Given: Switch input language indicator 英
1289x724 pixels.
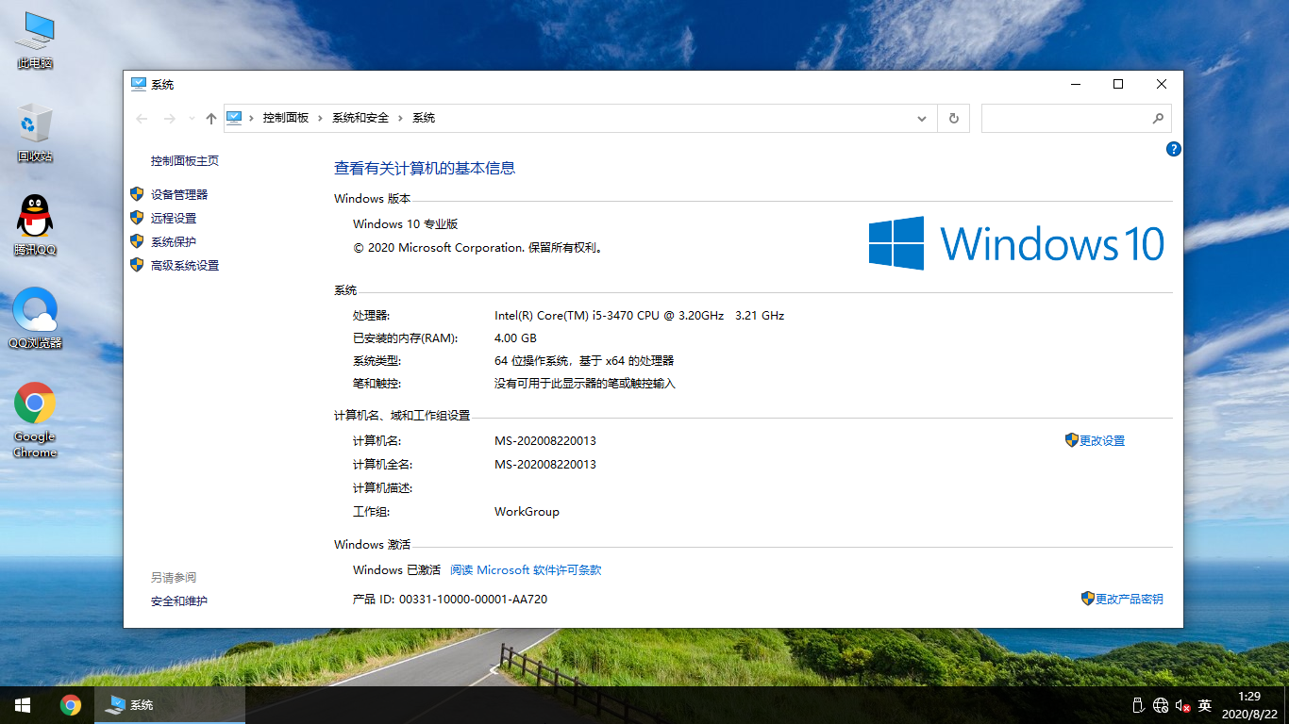Looking at the screenshot, I should [x=1205, y=705].
